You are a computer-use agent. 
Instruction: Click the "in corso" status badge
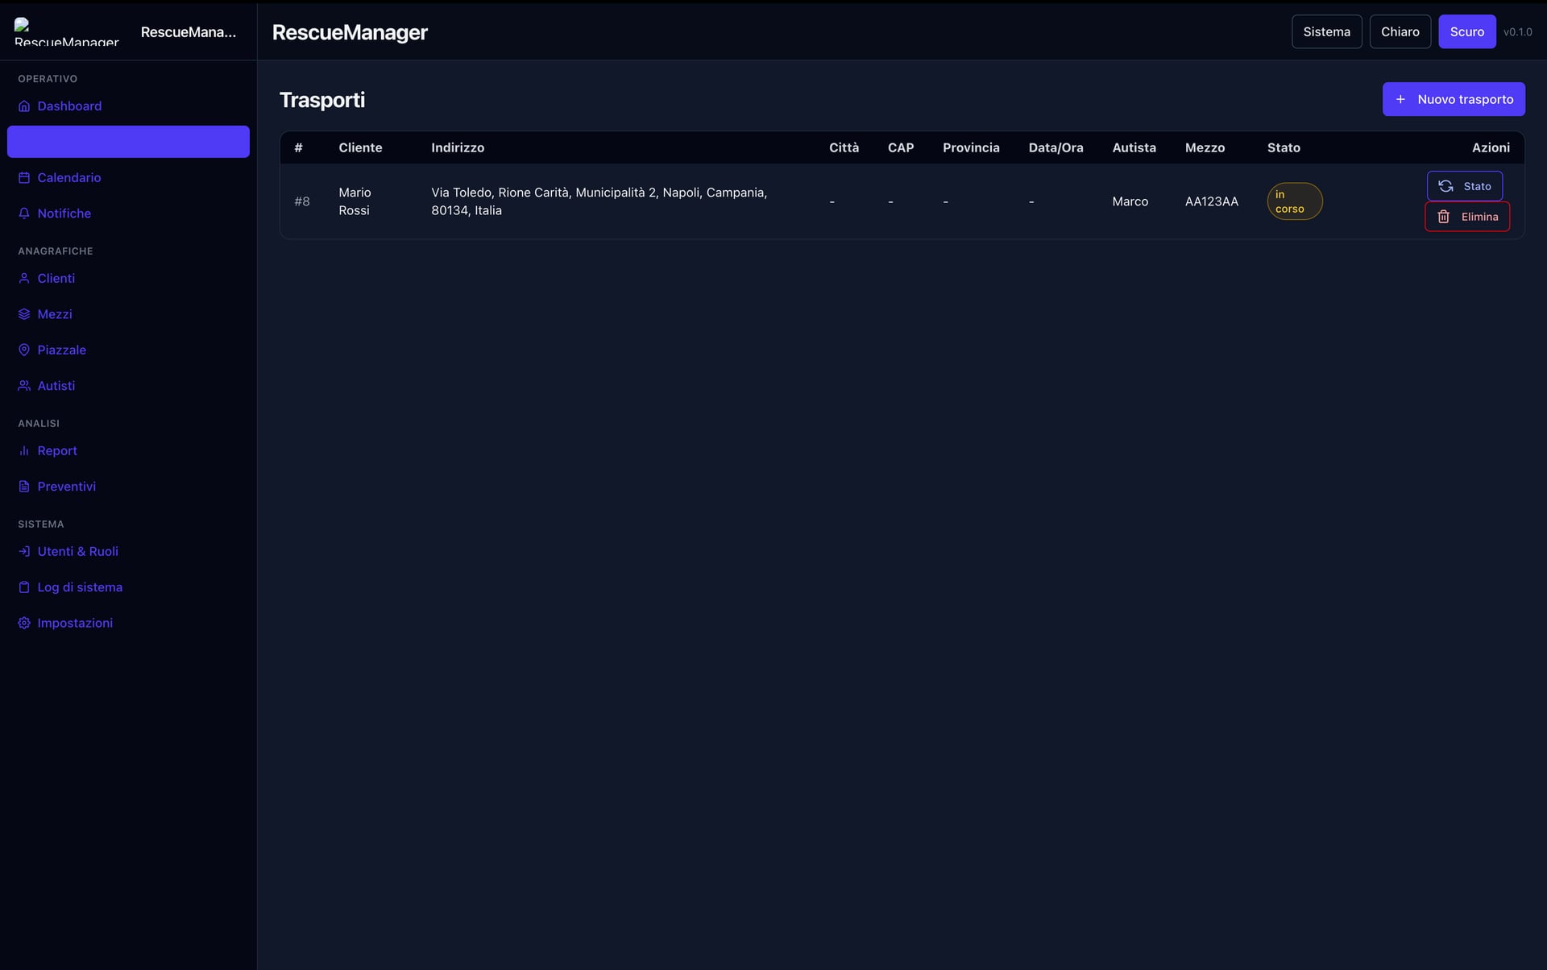click(x=1294, y=201)
